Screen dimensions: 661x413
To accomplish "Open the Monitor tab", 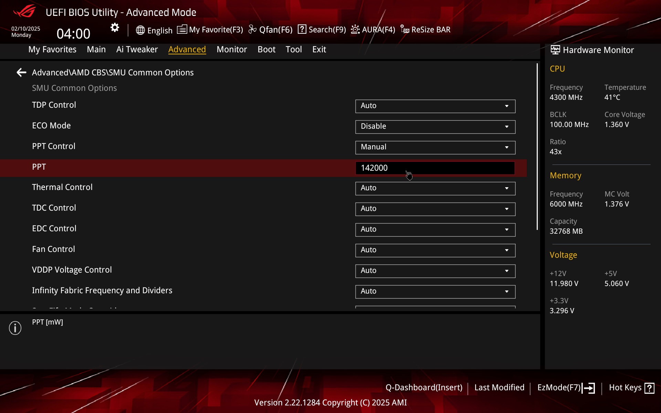I will click(232, 50).
